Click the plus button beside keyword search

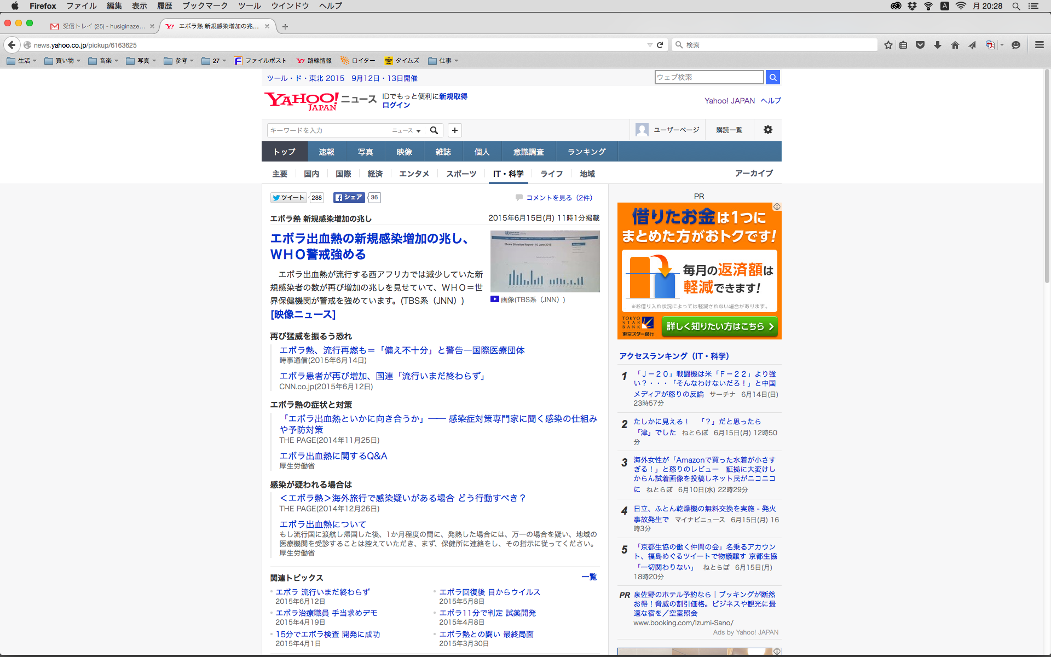click(454, 130)
